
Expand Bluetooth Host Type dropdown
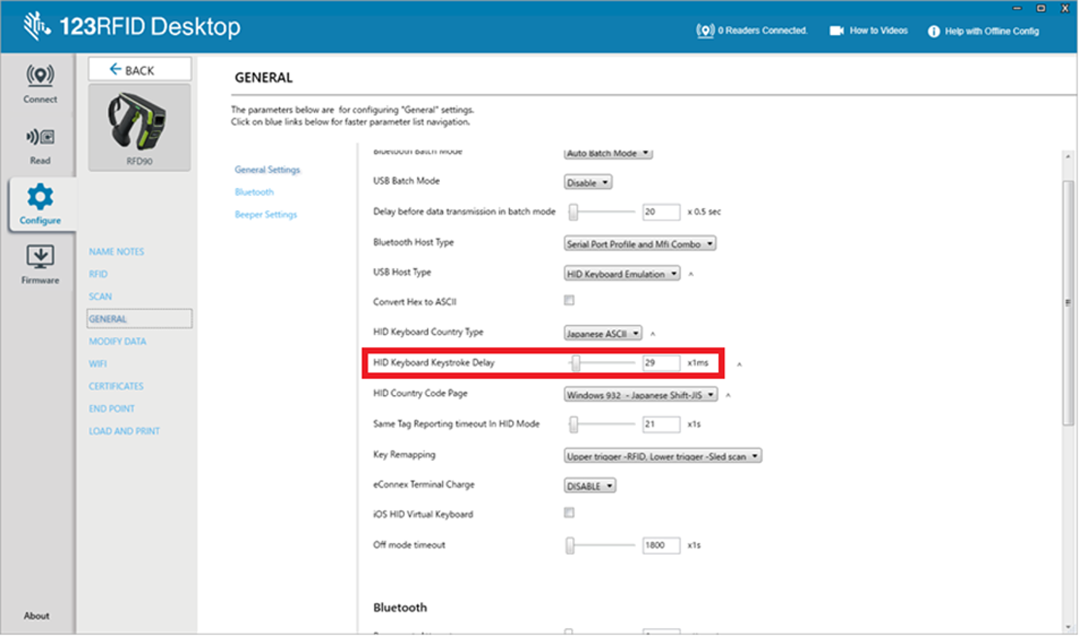point(640,243)
